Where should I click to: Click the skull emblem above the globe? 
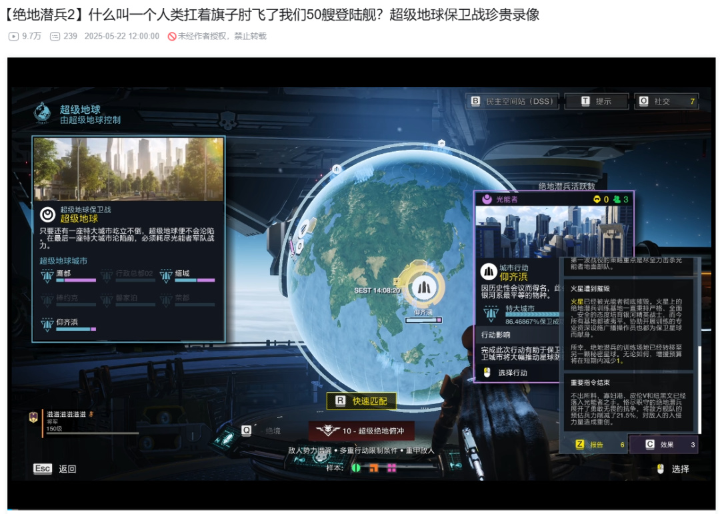pyautogui.click(x=228, y=121)
